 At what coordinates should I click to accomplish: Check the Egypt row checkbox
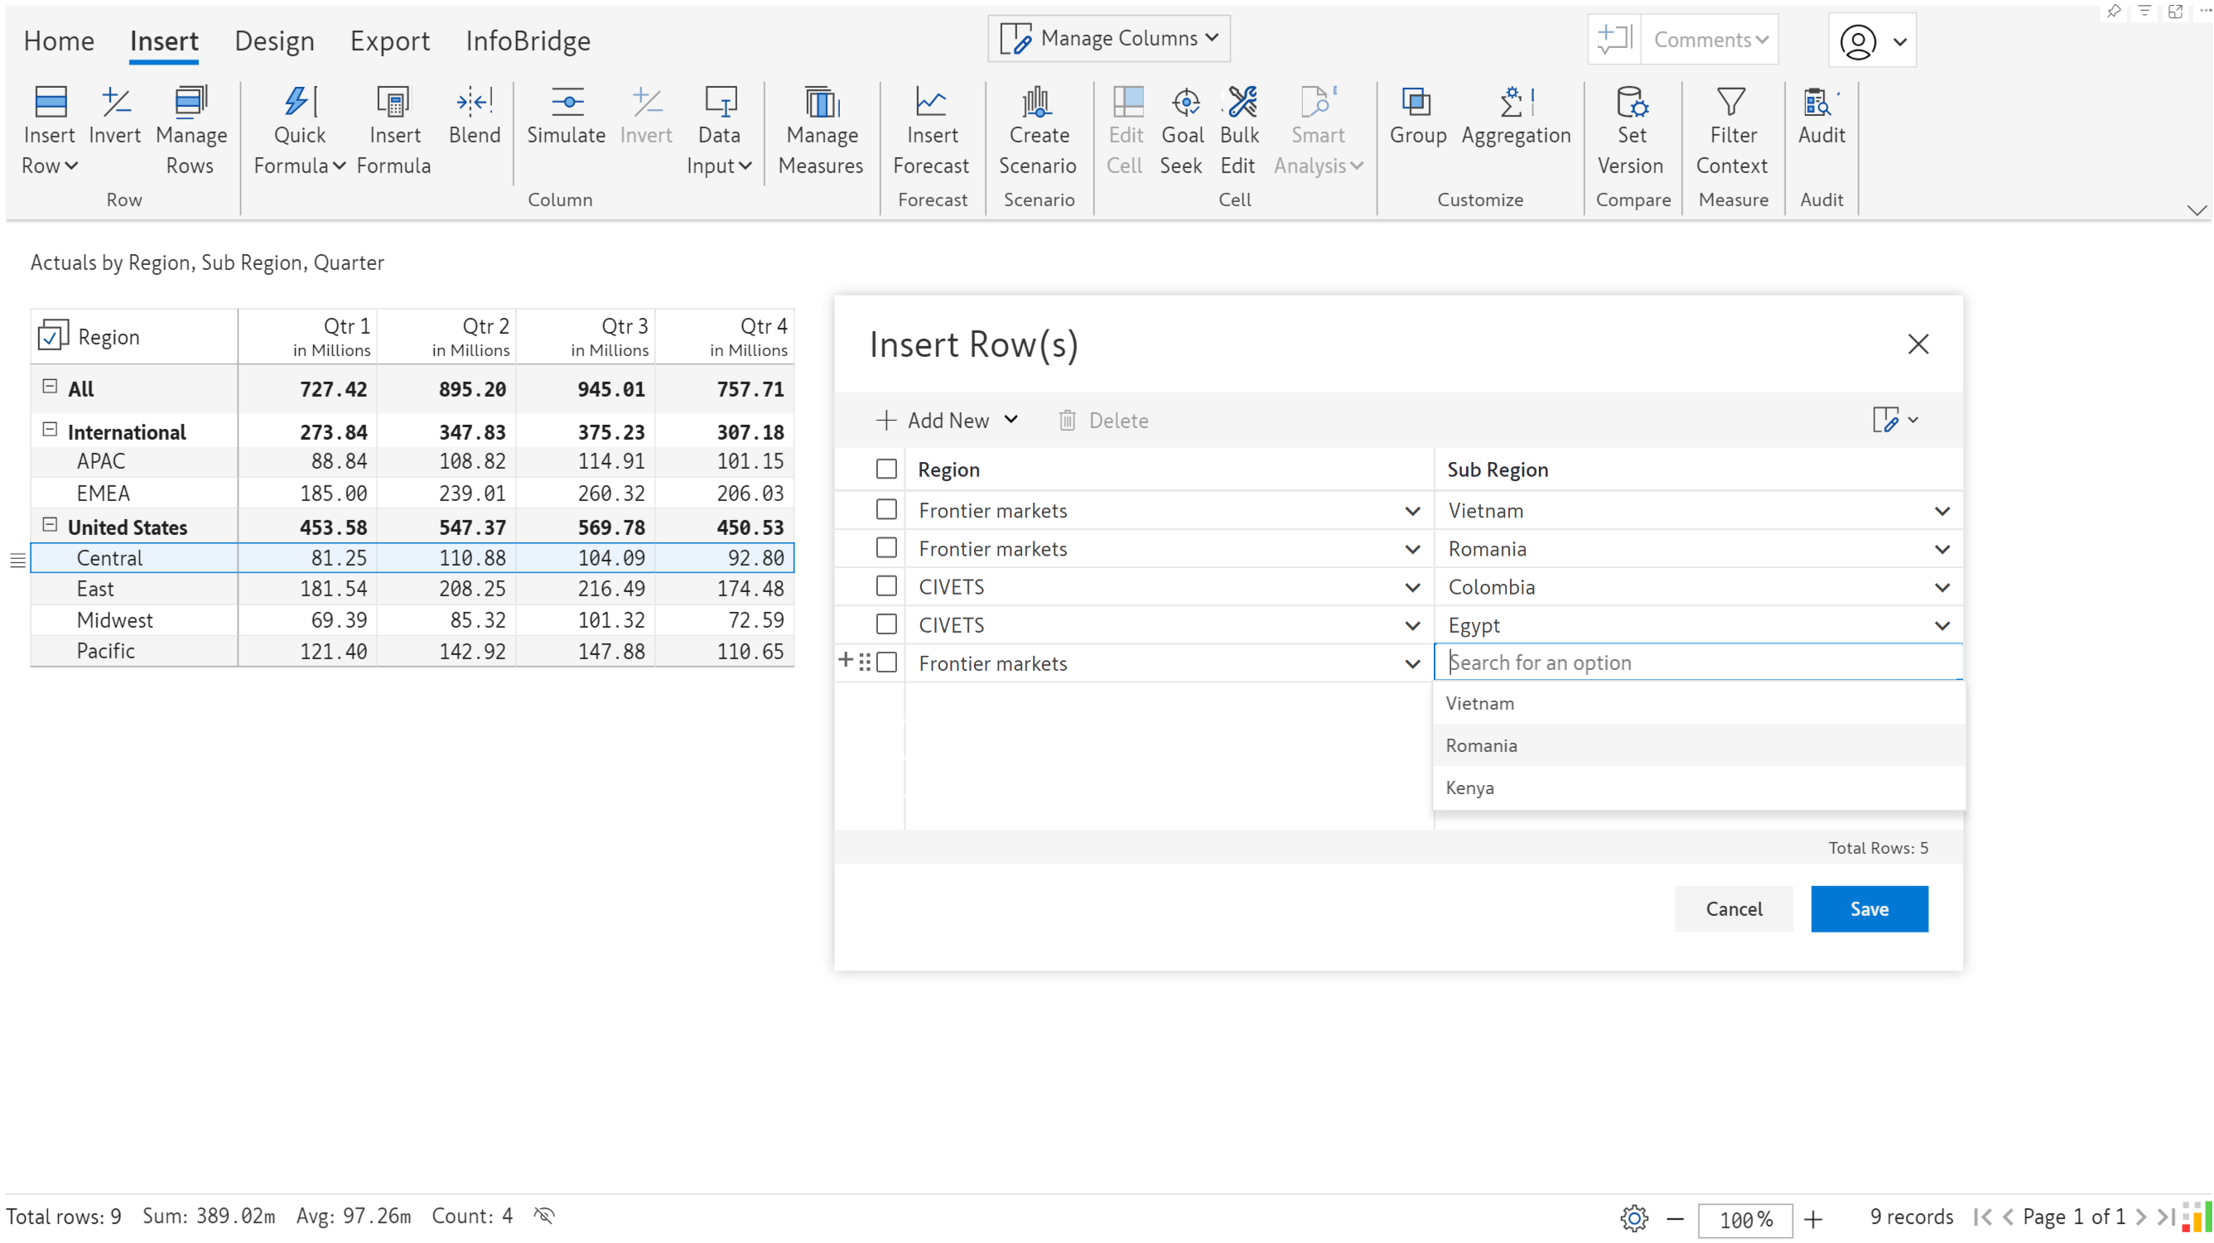(x=886, y=624)
